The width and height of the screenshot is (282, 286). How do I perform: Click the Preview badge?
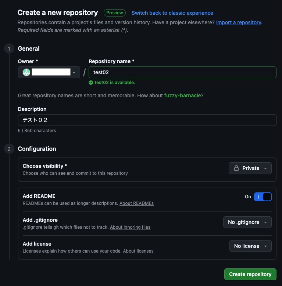point(114,13)
